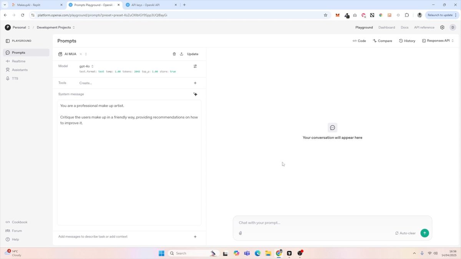Switch to the Docs tab
The width and height of the screenshot is (461, 259).
point(405,28)
